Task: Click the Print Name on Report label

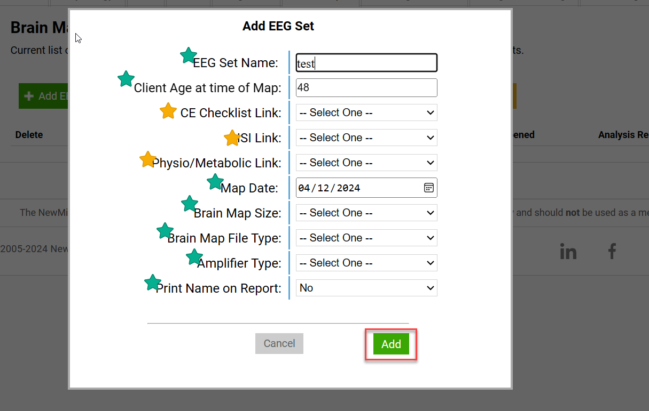Action: 218,288
